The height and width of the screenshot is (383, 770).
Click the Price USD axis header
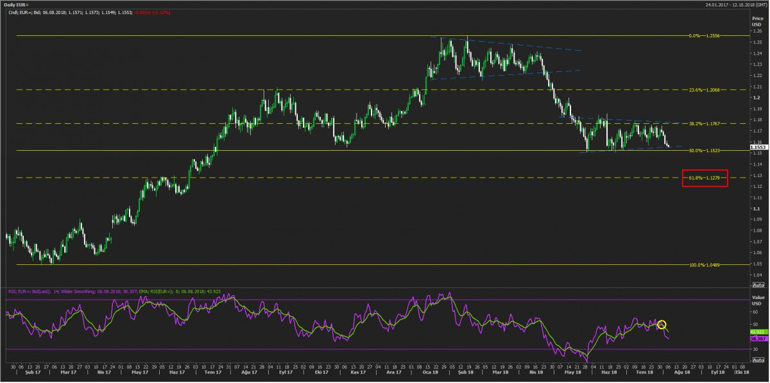[x=758, y=22]
